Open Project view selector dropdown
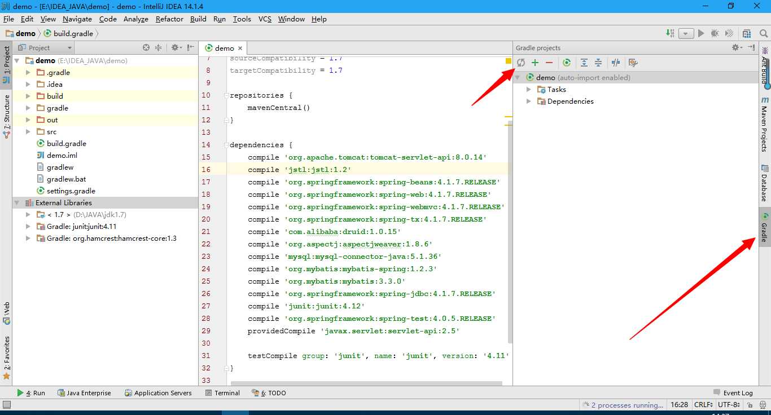 click(45, 48)
